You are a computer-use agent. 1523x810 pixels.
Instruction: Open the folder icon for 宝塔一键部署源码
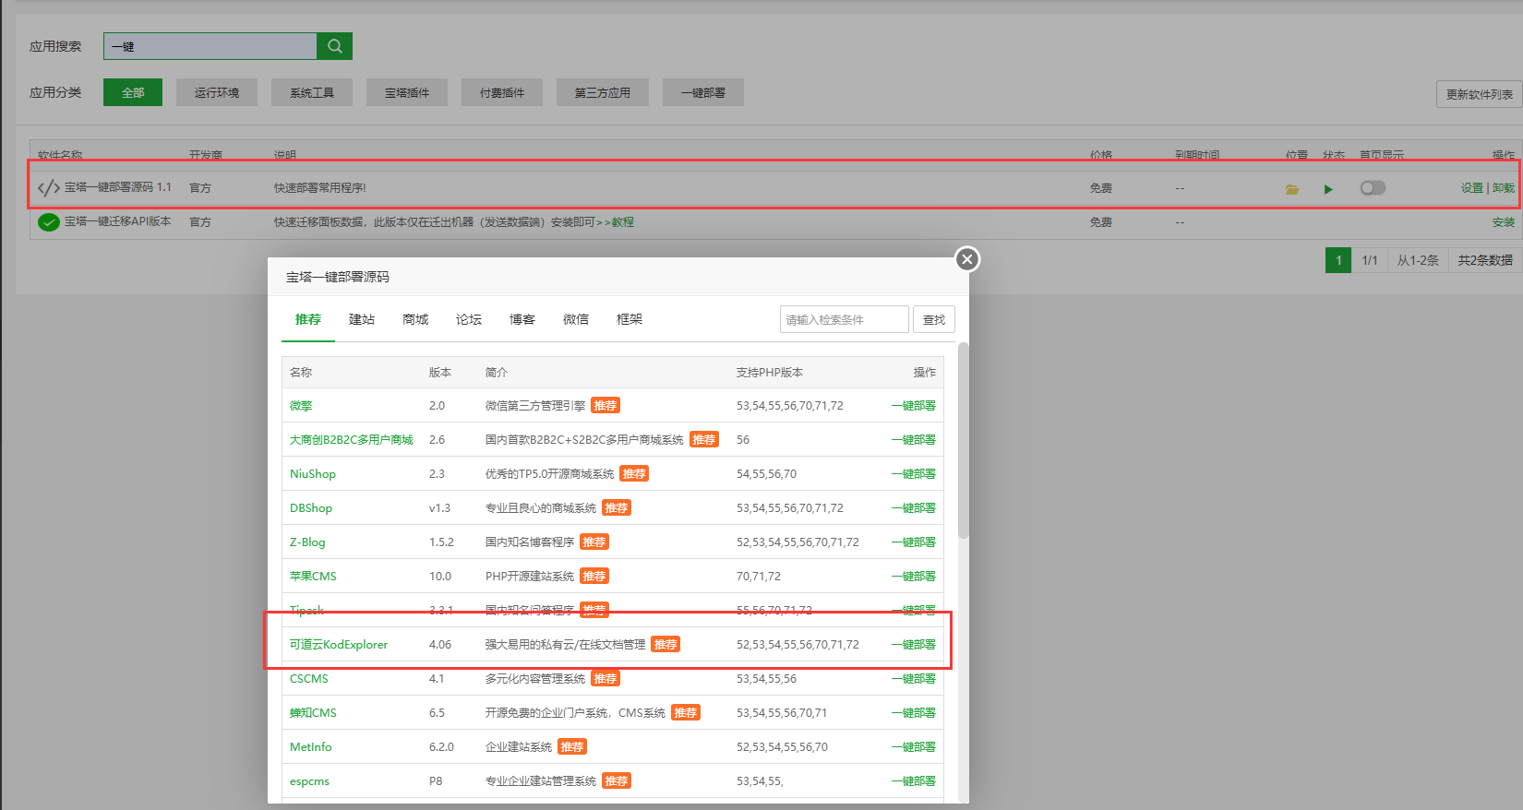[x=1292, y=189]
